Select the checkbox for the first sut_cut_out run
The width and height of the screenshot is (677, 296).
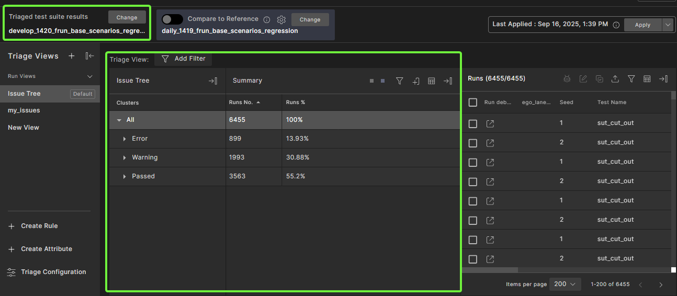(473, 123)
